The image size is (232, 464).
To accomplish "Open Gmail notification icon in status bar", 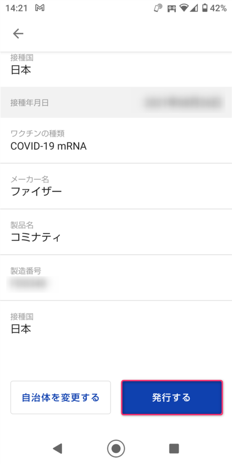I will click(x=40, y=8).
